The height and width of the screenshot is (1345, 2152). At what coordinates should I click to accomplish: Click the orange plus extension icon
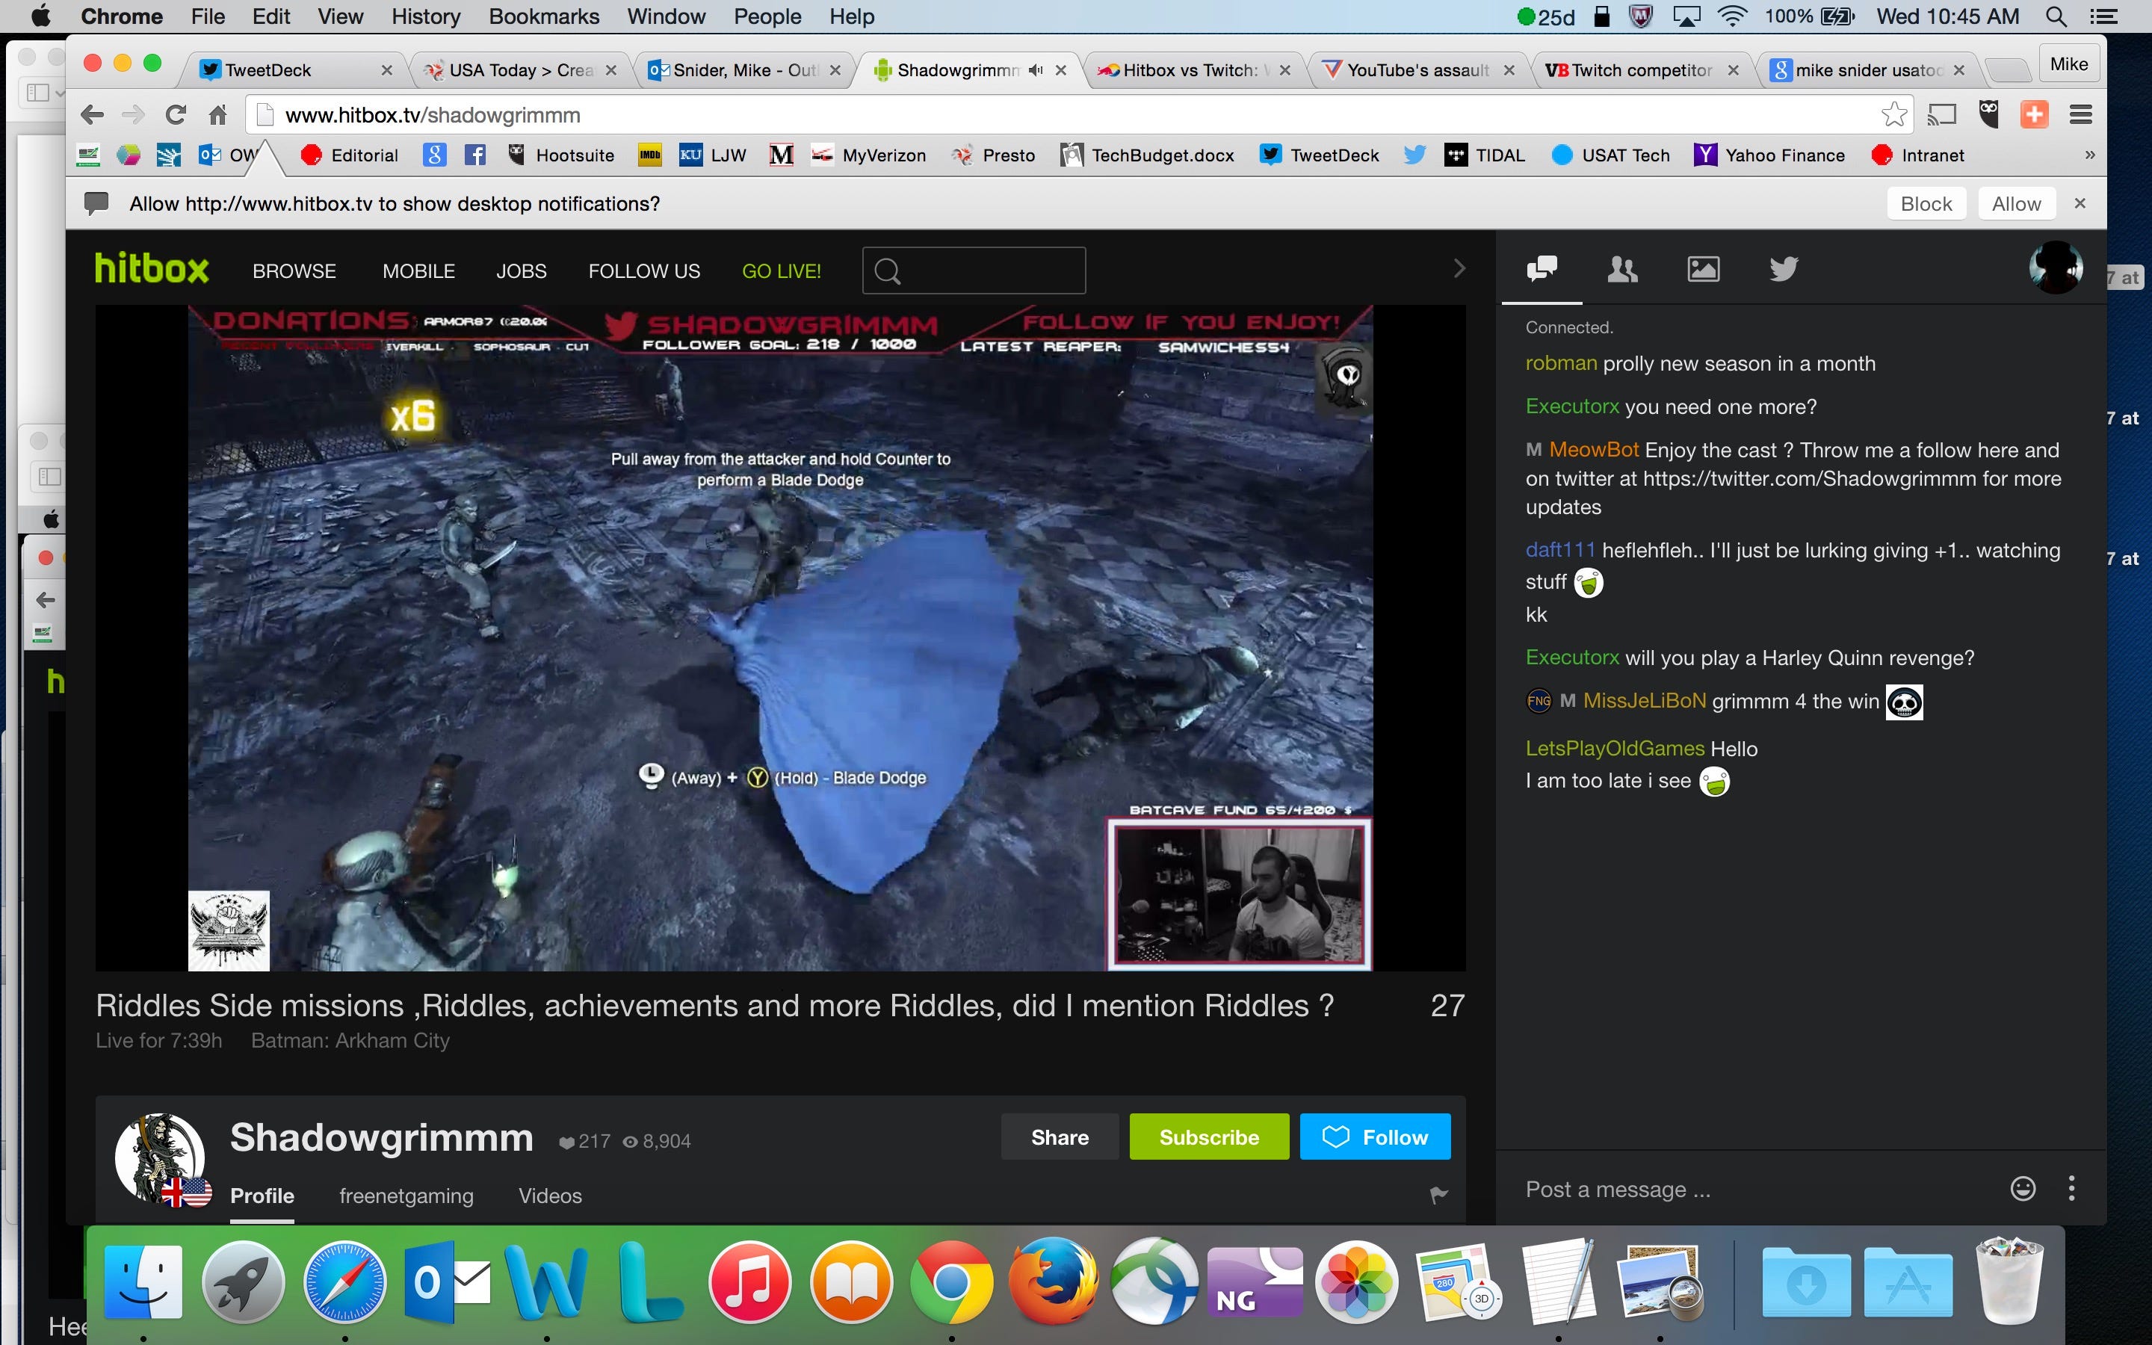point(2034,115)
